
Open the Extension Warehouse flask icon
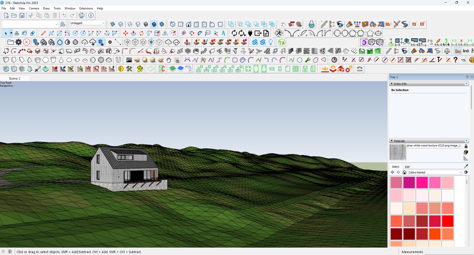[x=311, y=24]
